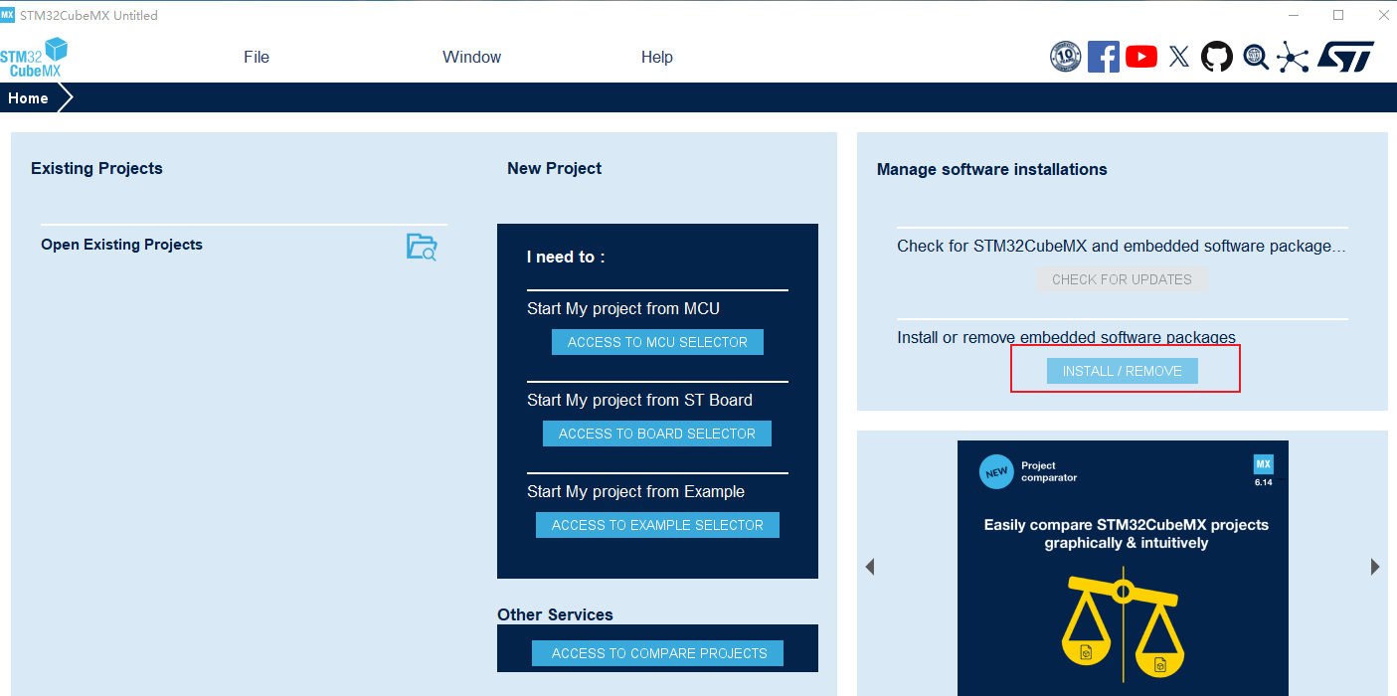Click the New Project heading
Viewport: 1397px width, 696px height.
coord(554,168)
